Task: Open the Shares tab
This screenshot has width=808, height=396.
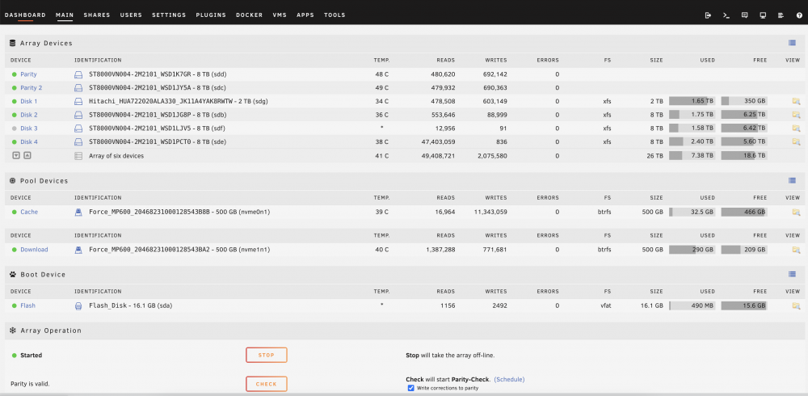Action: [x=97, y=15]
